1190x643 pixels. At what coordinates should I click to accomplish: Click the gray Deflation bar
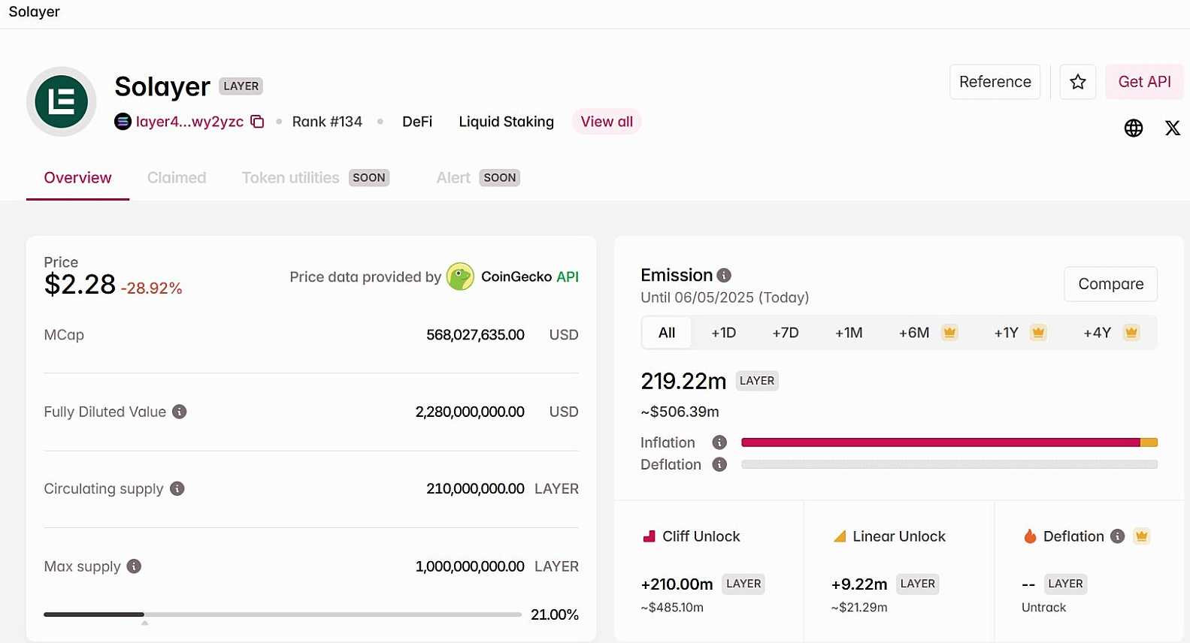[x=949, y=464]
